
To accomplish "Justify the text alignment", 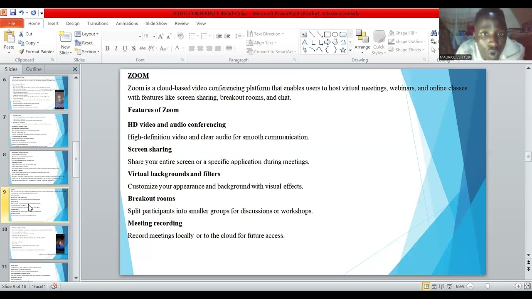I will 218,48.
